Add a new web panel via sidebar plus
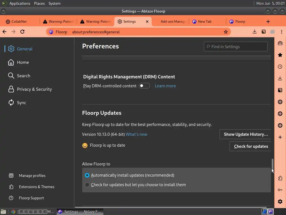The height and width of the screenshot is (215, 286). [280, 137]
